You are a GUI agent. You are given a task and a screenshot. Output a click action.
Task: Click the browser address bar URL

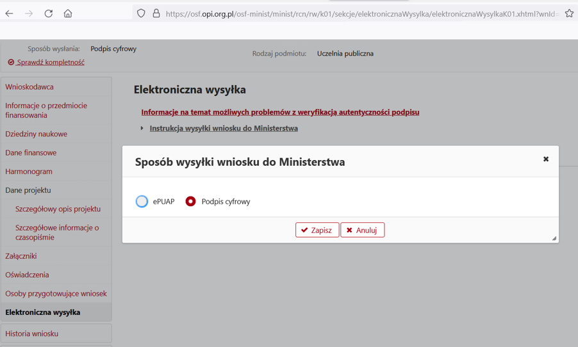359,13
